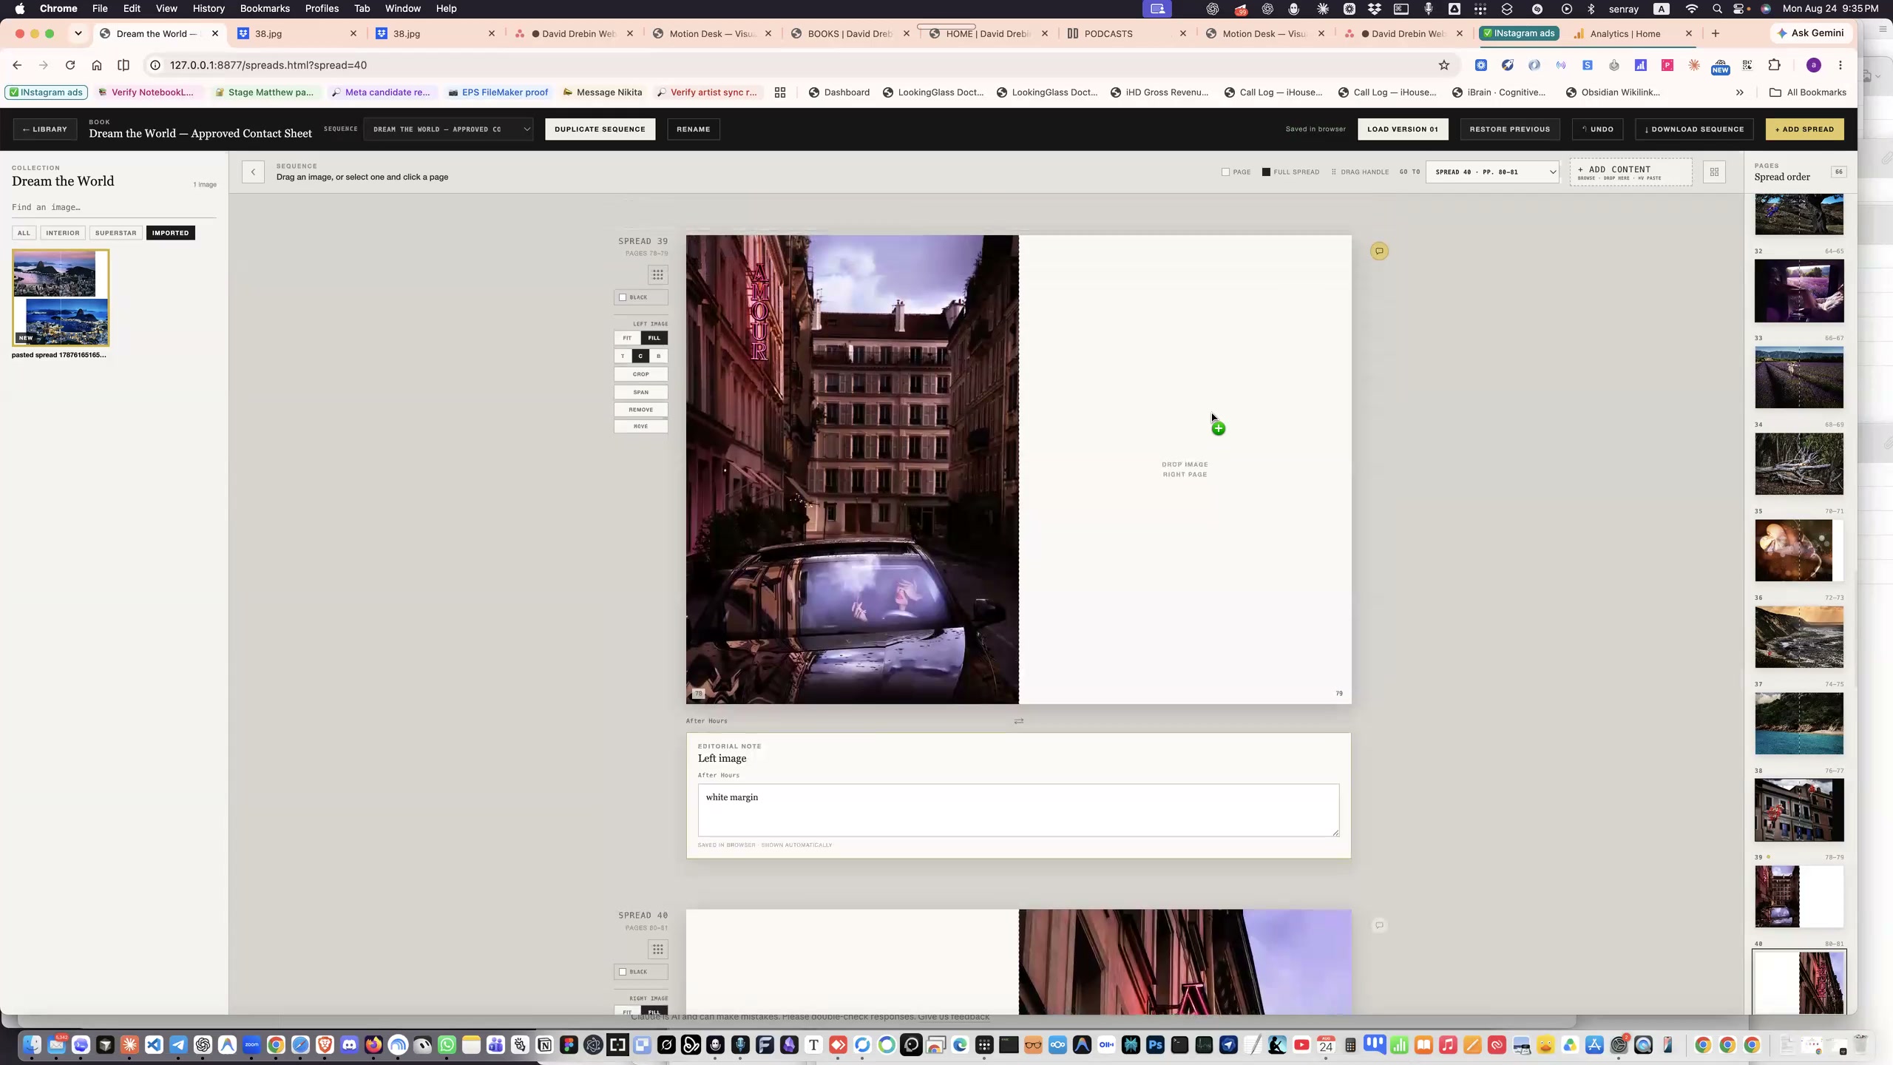Screen dimensions: 1893x1065
Task: Toggle the FULL SPREAD checkbox
Action: tap(1266, 172)
